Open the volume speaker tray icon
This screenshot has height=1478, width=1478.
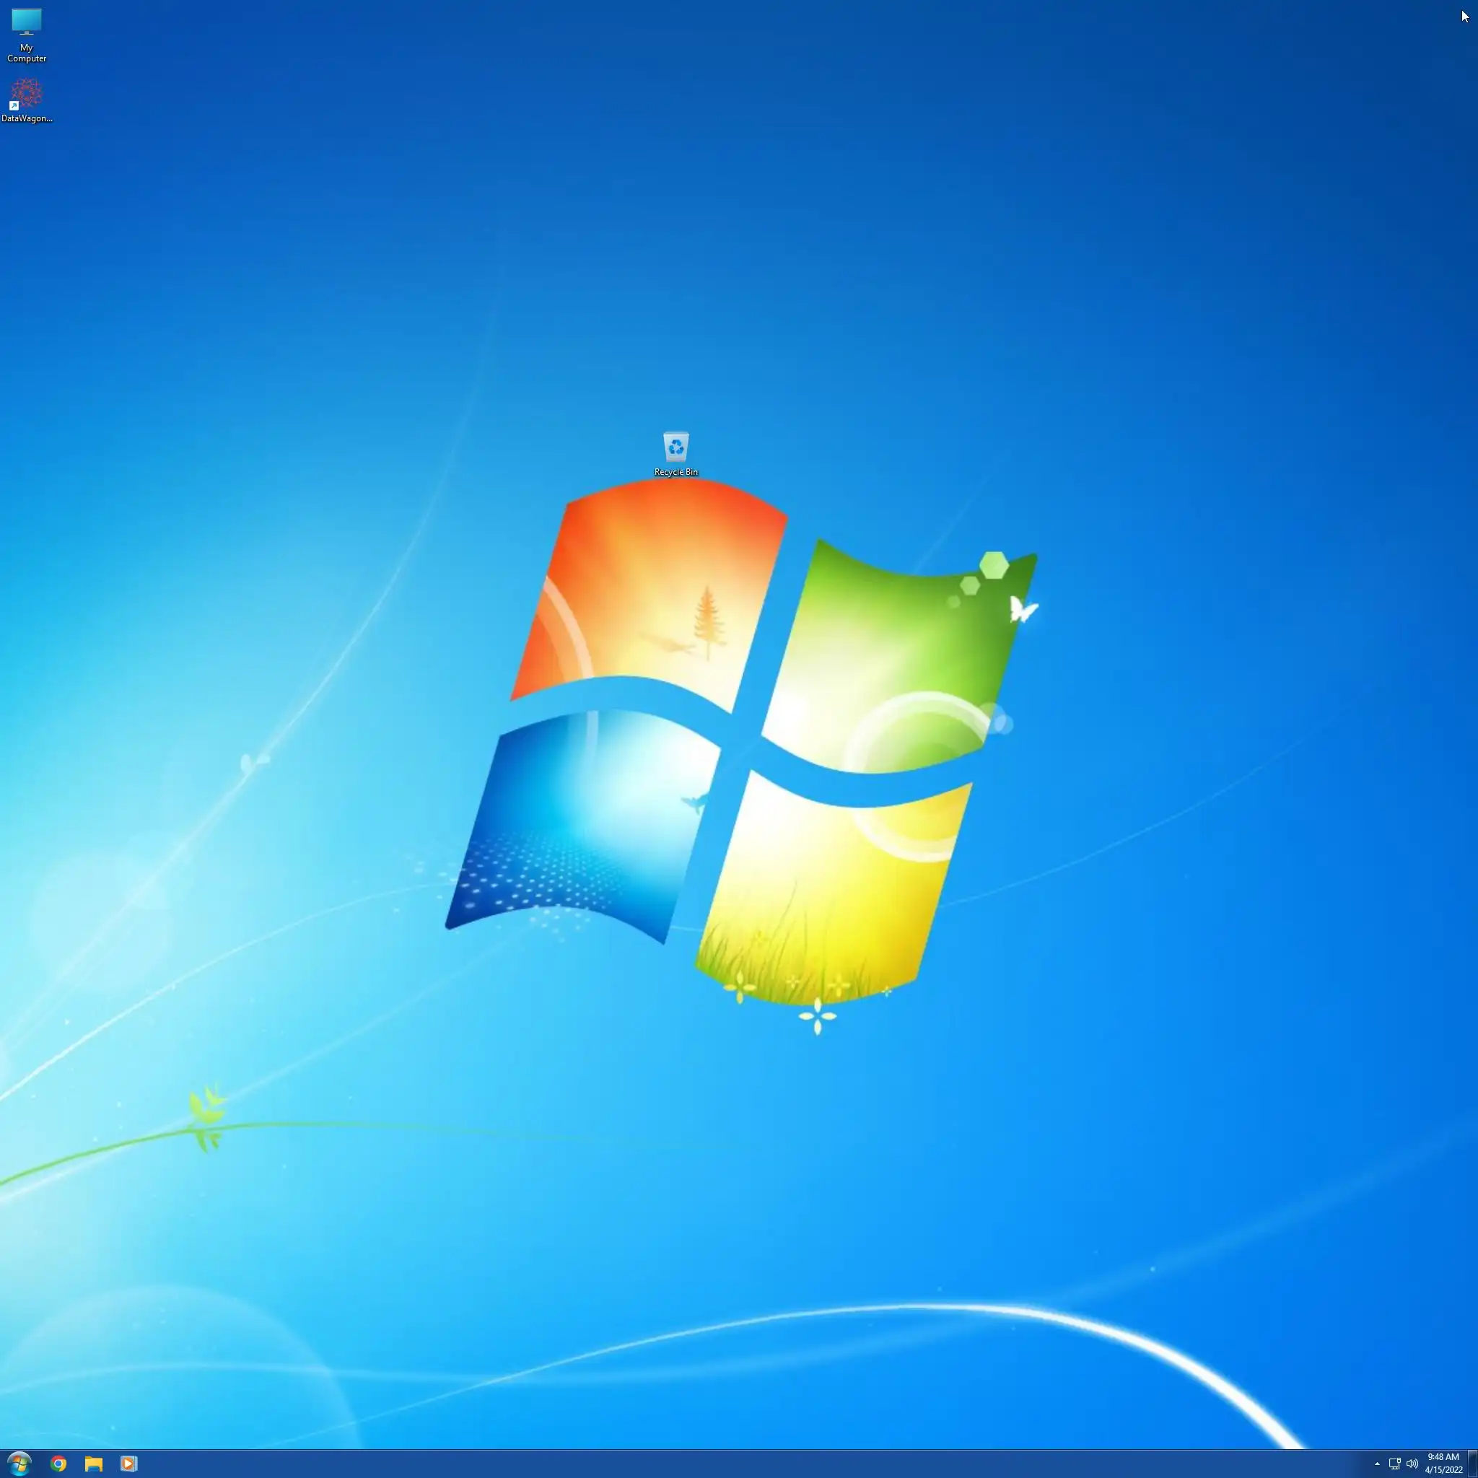click(1412, 1464)
